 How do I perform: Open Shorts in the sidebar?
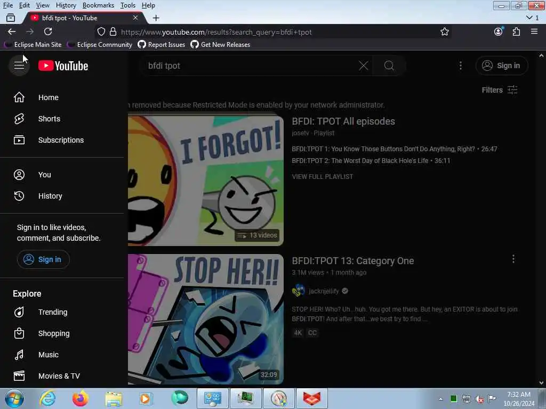pos(63,119)
